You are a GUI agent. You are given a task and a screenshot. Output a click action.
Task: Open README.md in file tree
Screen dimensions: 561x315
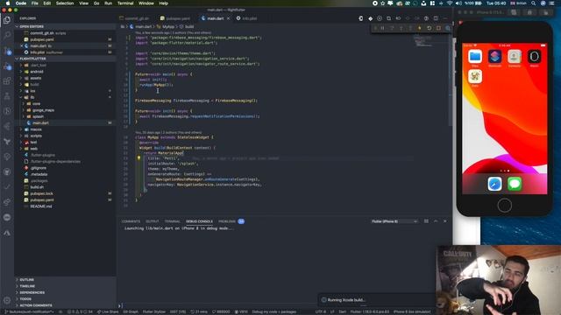(x=41, y=206)
